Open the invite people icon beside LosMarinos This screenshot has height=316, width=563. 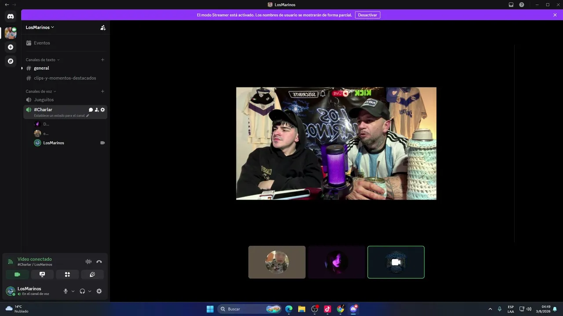click(103, 27)
